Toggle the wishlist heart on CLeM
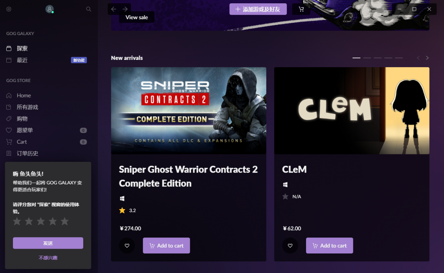This screenshot has height=273, width=444. coord(290,245)
